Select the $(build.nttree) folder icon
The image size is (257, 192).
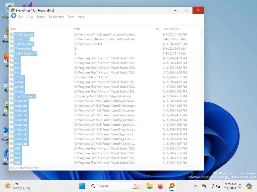tap(12, 34)
